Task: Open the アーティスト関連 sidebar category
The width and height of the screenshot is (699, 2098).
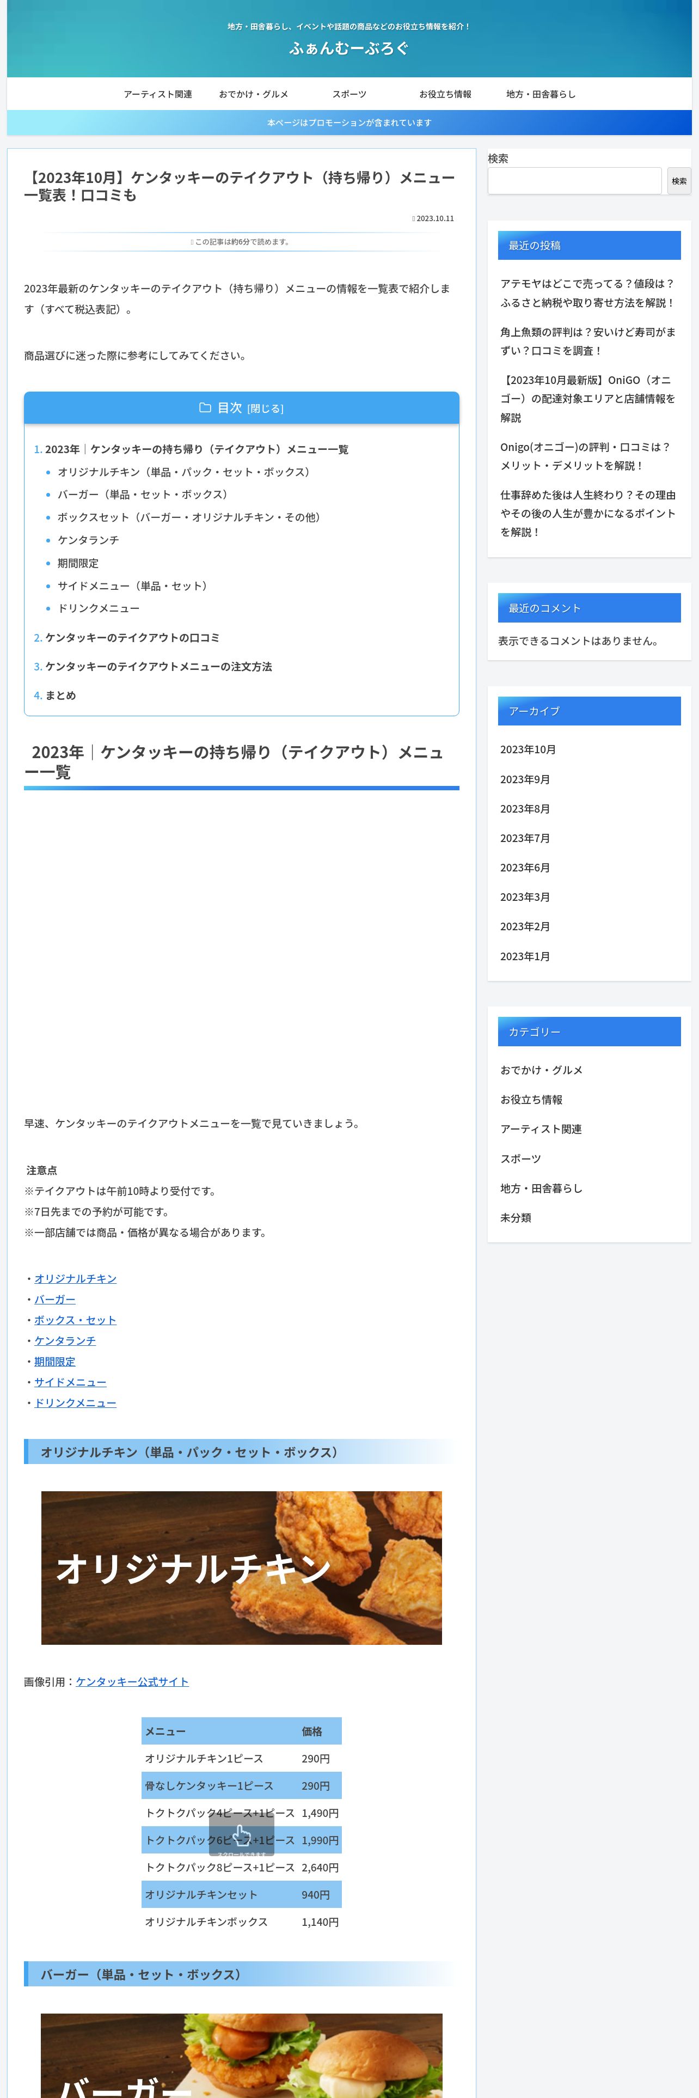Action: pyautogui.click(x=541, y=1130)
